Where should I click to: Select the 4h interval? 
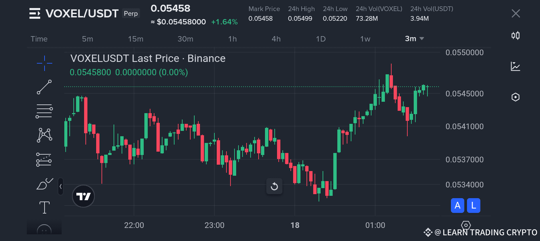coord(276,39)
